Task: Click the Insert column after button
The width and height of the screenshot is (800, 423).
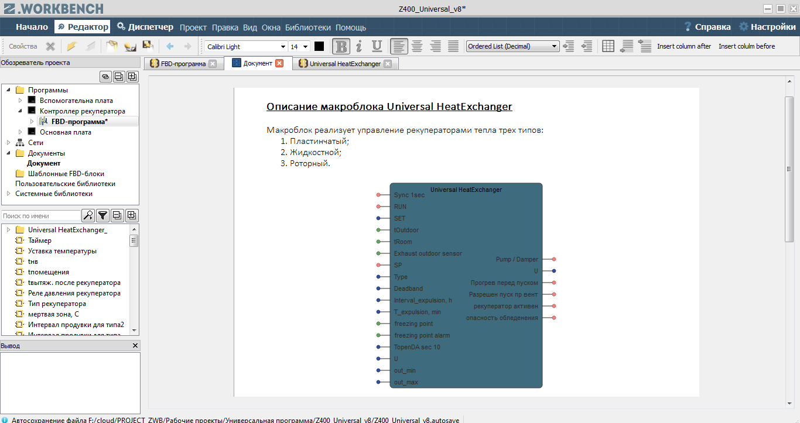Action: [683, 46]
